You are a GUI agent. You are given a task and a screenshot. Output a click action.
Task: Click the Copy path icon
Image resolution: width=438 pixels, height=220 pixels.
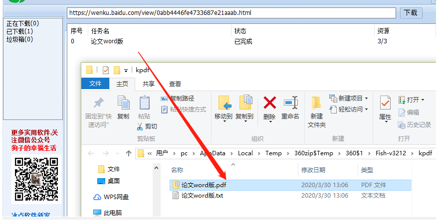click(164, 99)
